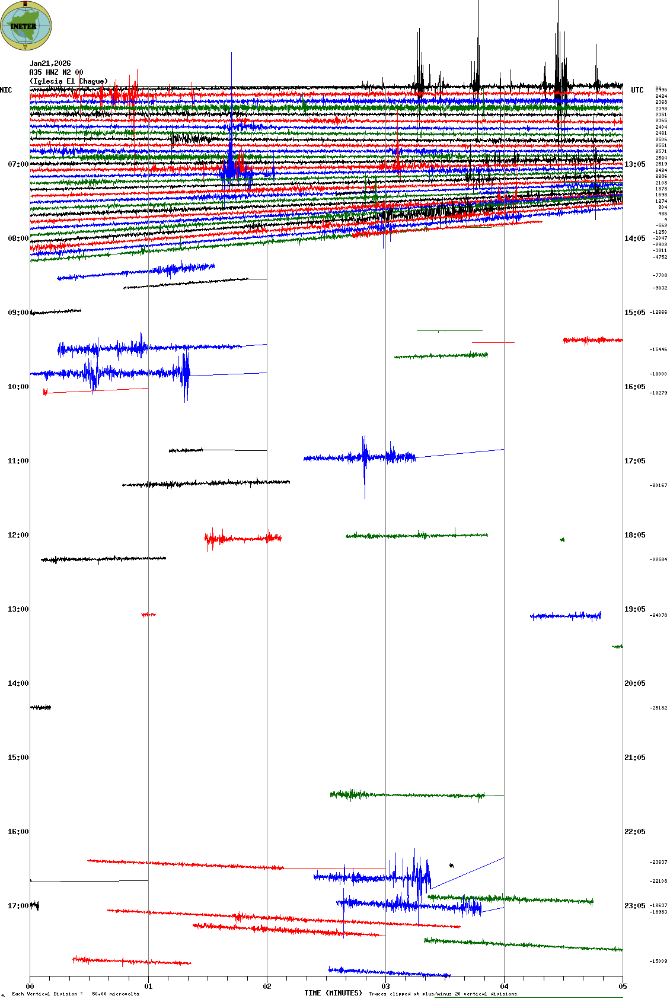The height and width of the screenshot is (1002, 670).
Task: Select the 13:00 local time marker
Action: pyautogui.click(x=18, y=609)
